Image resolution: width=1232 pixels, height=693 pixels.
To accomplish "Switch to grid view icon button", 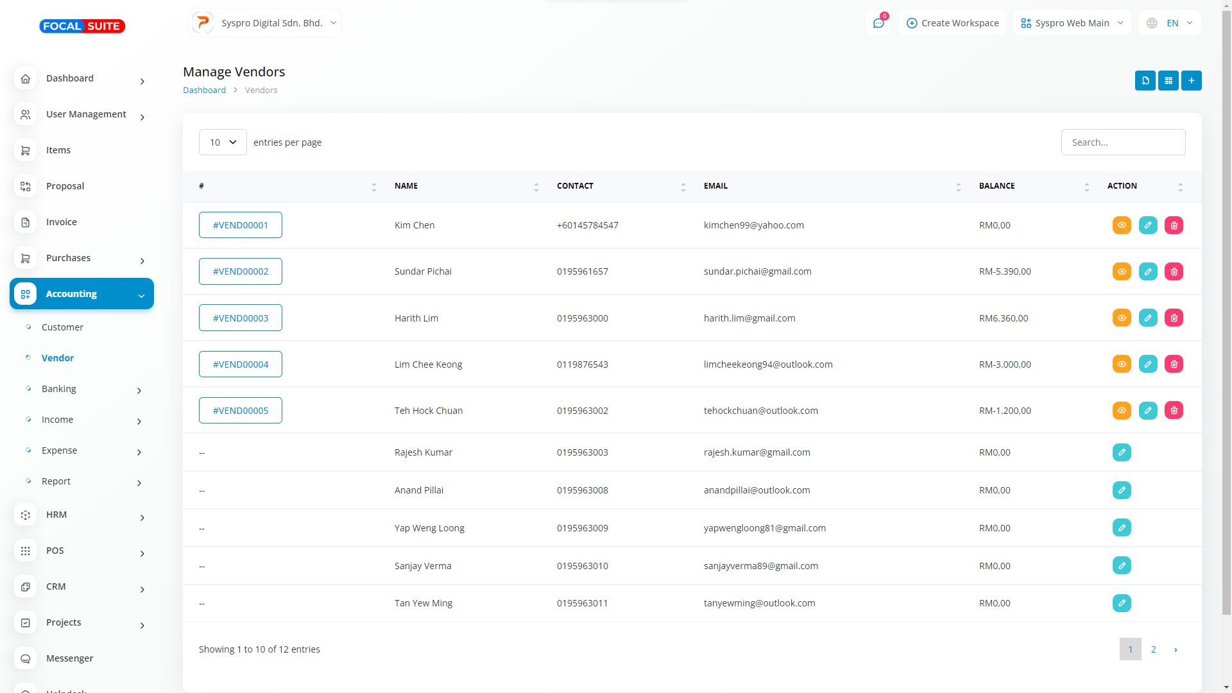I will point(1168,81).
